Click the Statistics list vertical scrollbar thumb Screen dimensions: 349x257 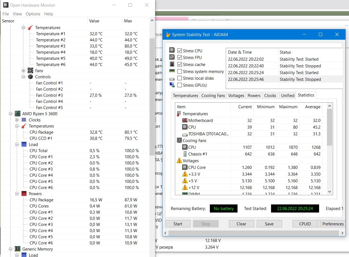tap(329, 127)
